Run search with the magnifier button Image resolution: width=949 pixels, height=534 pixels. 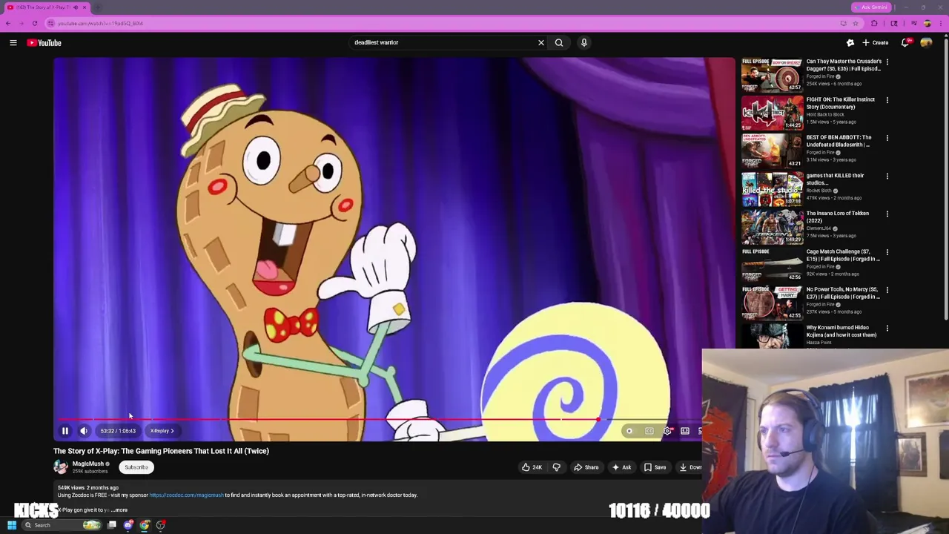(x=559, y=43)
